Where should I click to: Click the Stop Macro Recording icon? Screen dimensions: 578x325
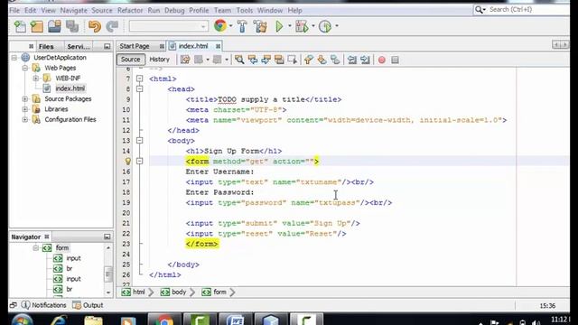click(395, 60)
